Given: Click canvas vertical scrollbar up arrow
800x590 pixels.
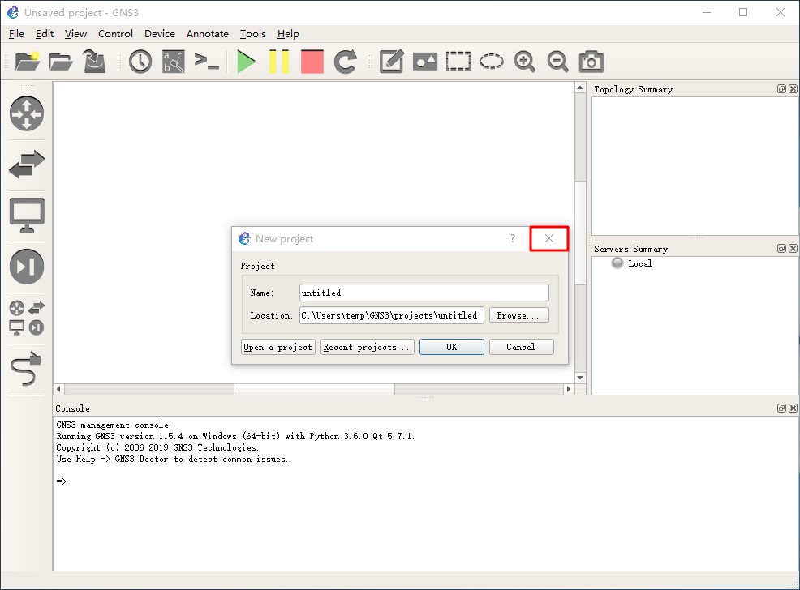Looking at the screenshot, I should click(x=580, y=88).
